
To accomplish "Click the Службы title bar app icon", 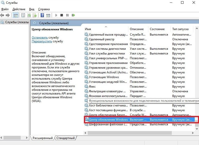I will 3,2.
